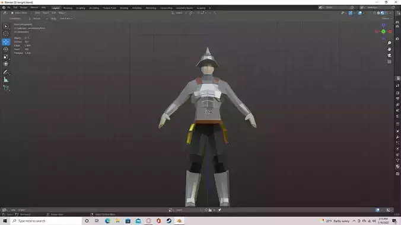
Task: Switch to the Shading workspace tab
Action: pyautogui.click(x=124, y=8)
